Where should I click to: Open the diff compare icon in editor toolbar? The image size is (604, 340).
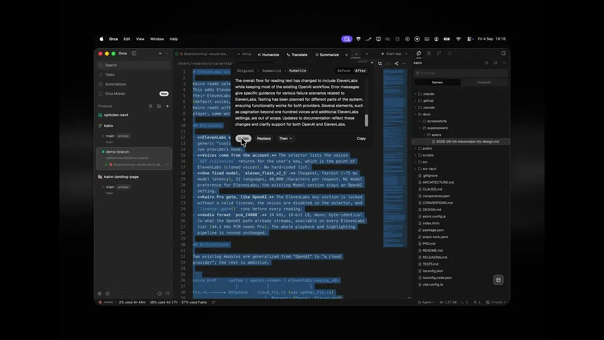[380, 63]
